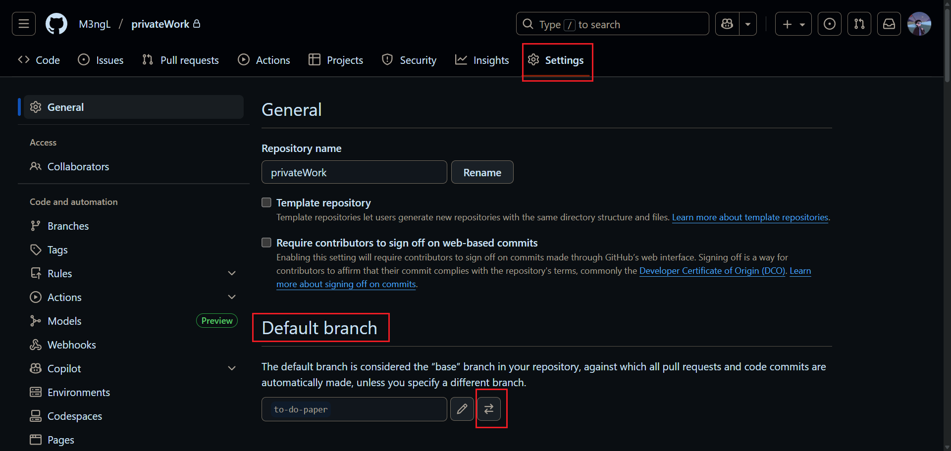
Task: Open the issues icon in header
Action: point(829,24)
